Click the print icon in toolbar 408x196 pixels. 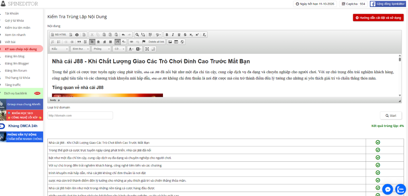77,35
